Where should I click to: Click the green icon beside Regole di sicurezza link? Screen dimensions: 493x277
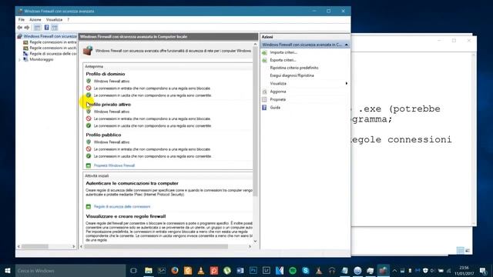[89, 207]
